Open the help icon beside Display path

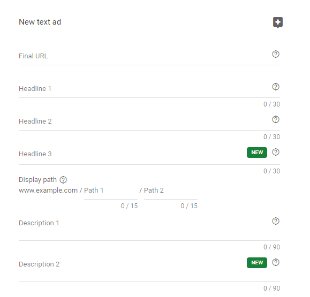63,180
